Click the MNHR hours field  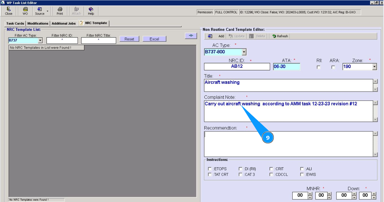pos(300,195)
